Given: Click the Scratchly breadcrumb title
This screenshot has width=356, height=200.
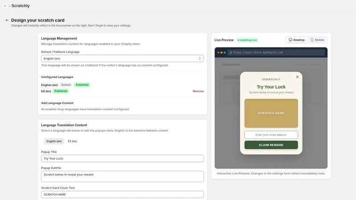Looking at the screenshot, I should pos(20,6).
